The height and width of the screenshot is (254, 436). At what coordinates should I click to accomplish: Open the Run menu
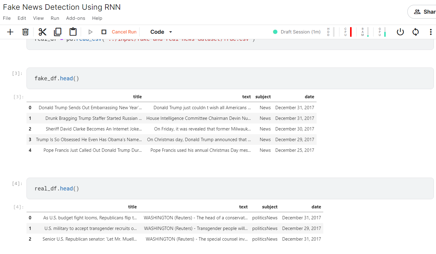click(55, 18)
